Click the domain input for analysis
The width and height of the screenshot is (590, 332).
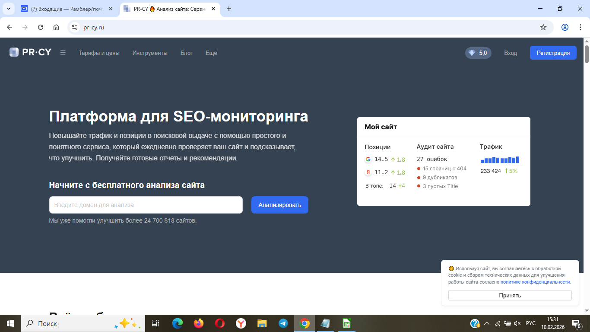(x=146, y=205)
